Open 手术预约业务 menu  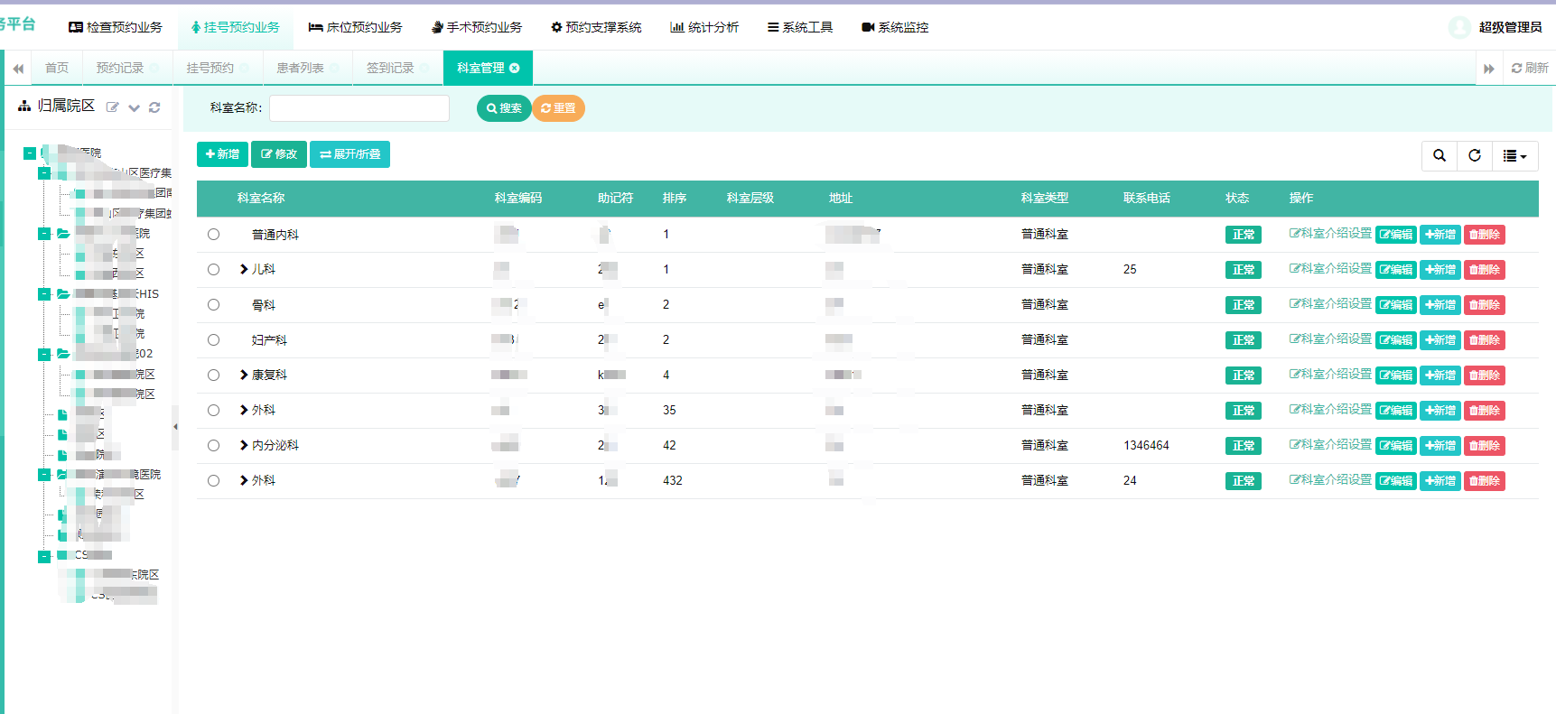tap(477, 27)
